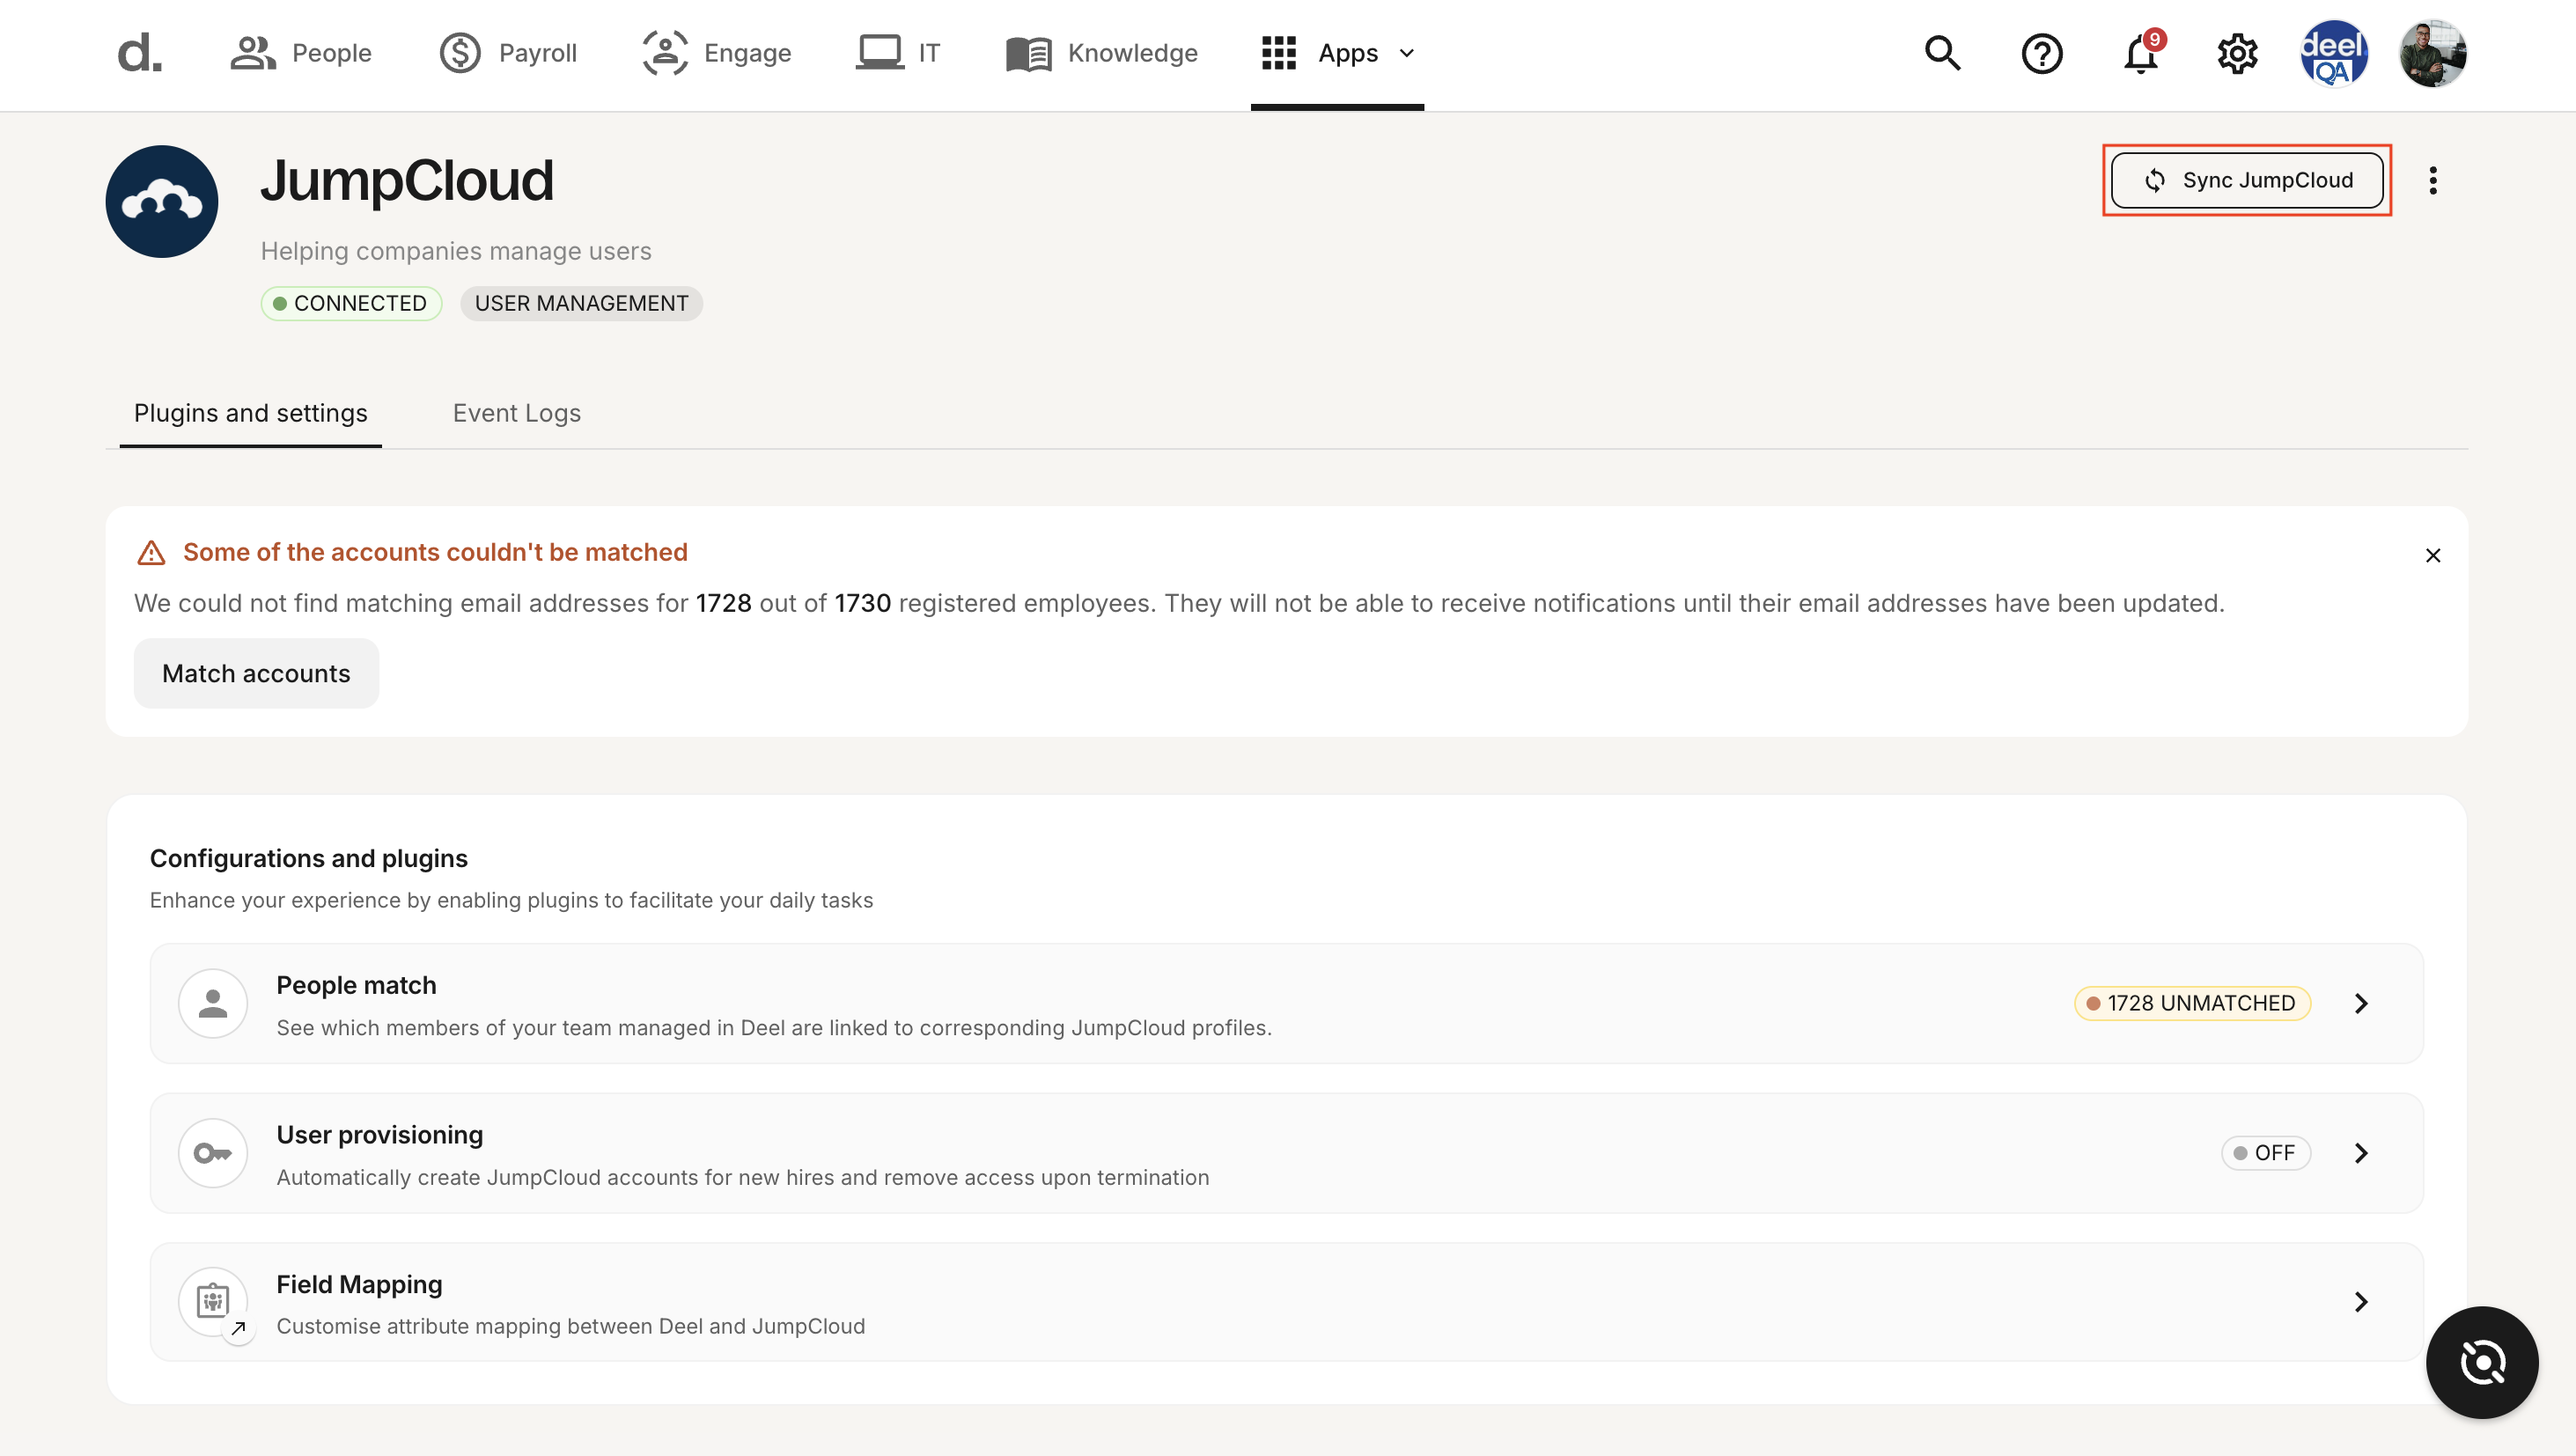The image size is (2576, 1456).
Task: Click the Match accounts button
Action: 256,673
